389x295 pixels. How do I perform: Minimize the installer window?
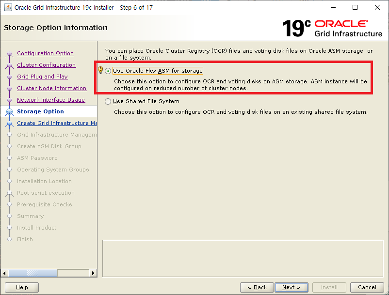(x=333, y=7)
